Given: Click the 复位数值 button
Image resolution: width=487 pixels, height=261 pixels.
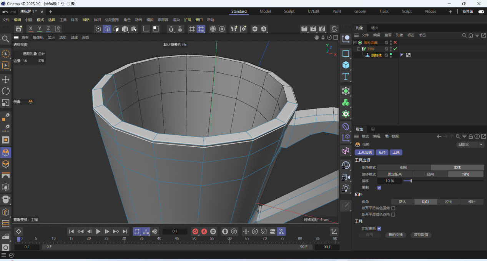Looking at the screenshot, I should click(x=421, y=235).
